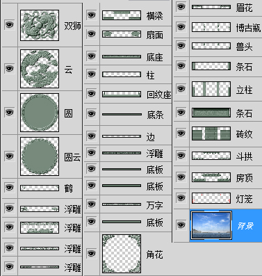
Task: Click the layer name 云
Action: (69, 70)
